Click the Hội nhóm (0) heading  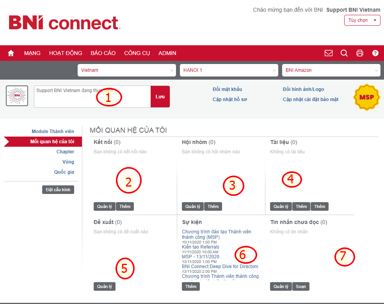point(199,142)
